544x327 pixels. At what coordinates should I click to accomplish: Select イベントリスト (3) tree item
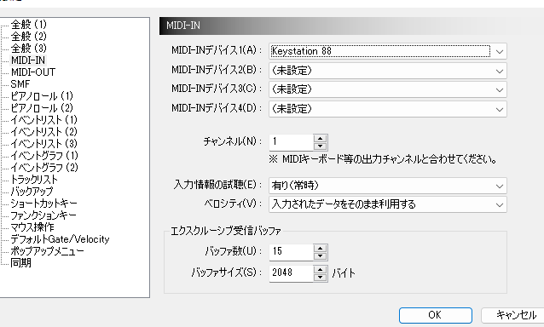coord(43,143)
